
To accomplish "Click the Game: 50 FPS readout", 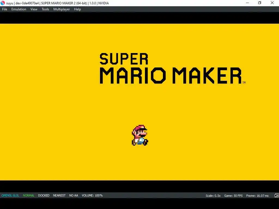I will [x=233, y=196].
